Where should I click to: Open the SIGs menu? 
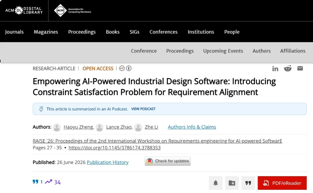pyautogui.click(x=134, y=32)
